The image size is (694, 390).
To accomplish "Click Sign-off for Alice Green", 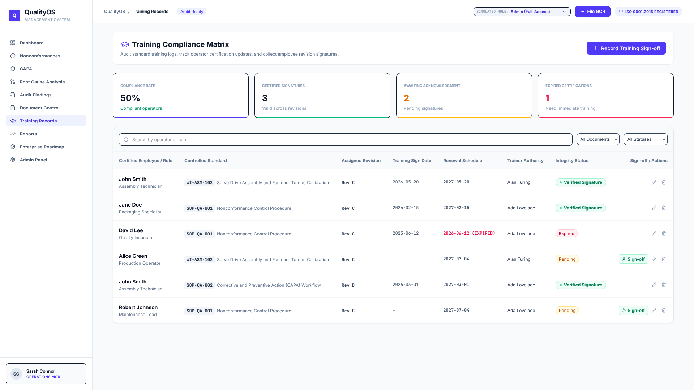I will click(633, 259).
